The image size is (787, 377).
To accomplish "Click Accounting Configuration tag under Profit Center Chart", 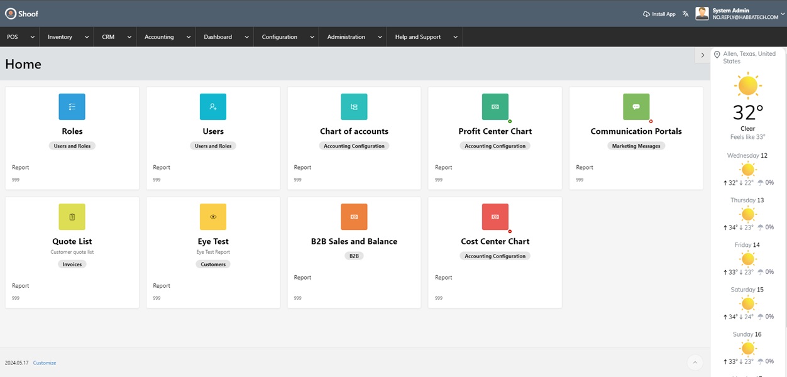I will [495, 146].
